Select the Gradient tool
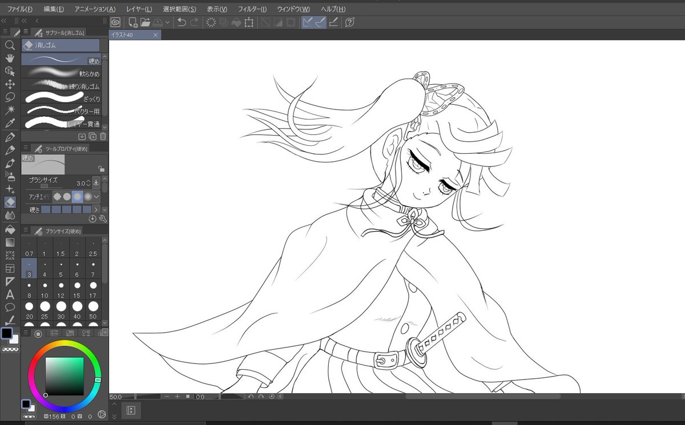685x425 pixels. [x=10, y=242]
